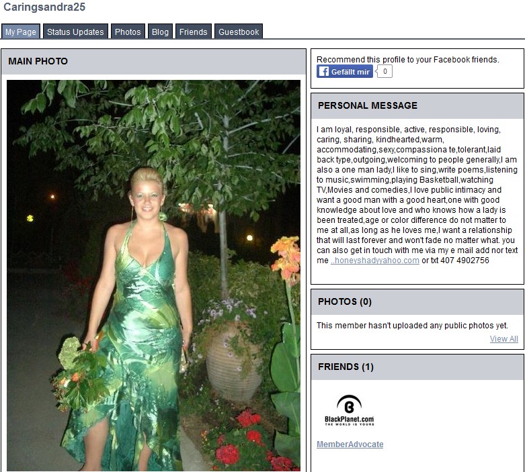The image size is (525, 472).
Task: Select the Friends tab
Action: tap(193, 32)
